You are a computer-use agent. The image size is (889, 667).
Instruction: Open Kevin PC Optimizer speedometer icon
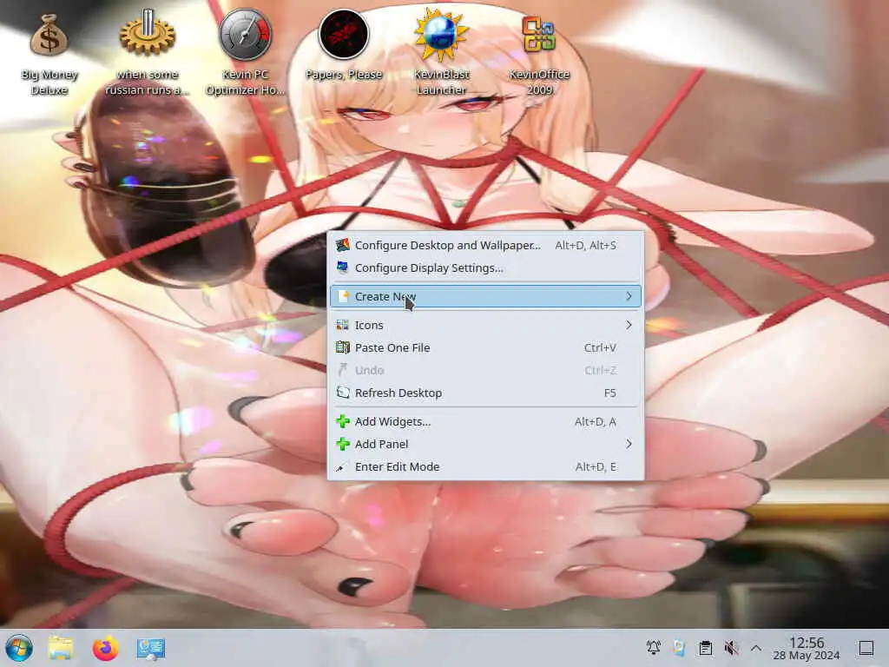tap(245, 35)
